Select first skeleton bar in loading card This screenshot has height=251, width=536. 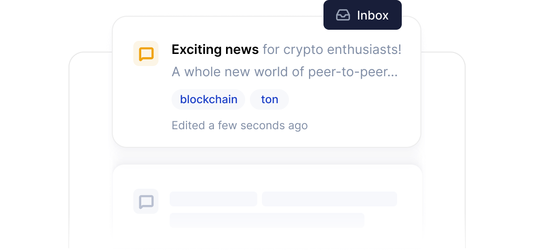pyautogui.click(x=213, y=198)
